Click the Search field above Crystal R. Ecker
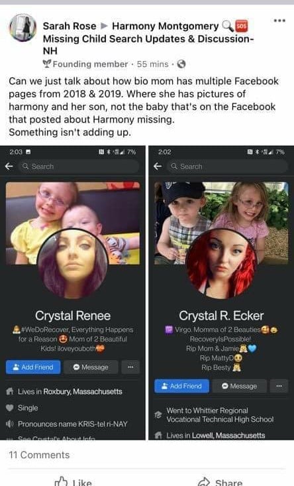294x486 pixels. tap(228, 166)
